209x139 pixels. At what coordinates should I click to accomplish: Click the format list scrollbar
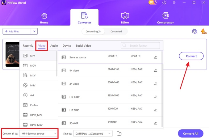tap(57, 64)
